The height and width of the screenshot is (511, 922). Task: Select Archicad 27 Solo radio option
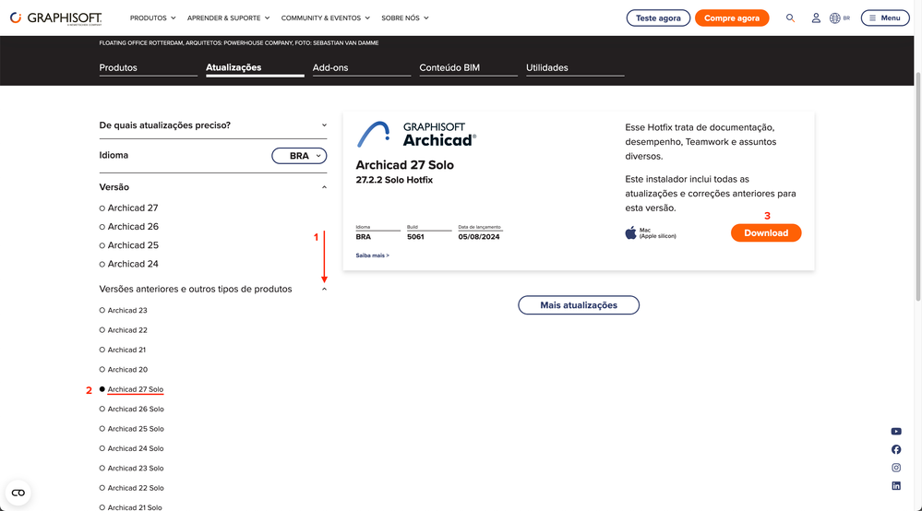[102, 389]
